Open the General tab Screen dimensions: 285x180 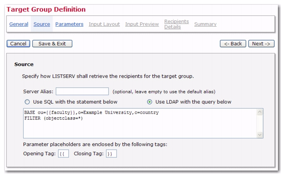19,24
